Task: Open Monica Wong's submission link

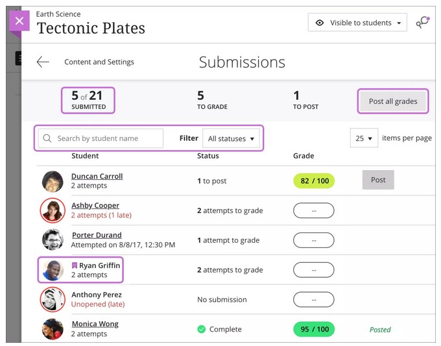Action: tap(95, 324)
